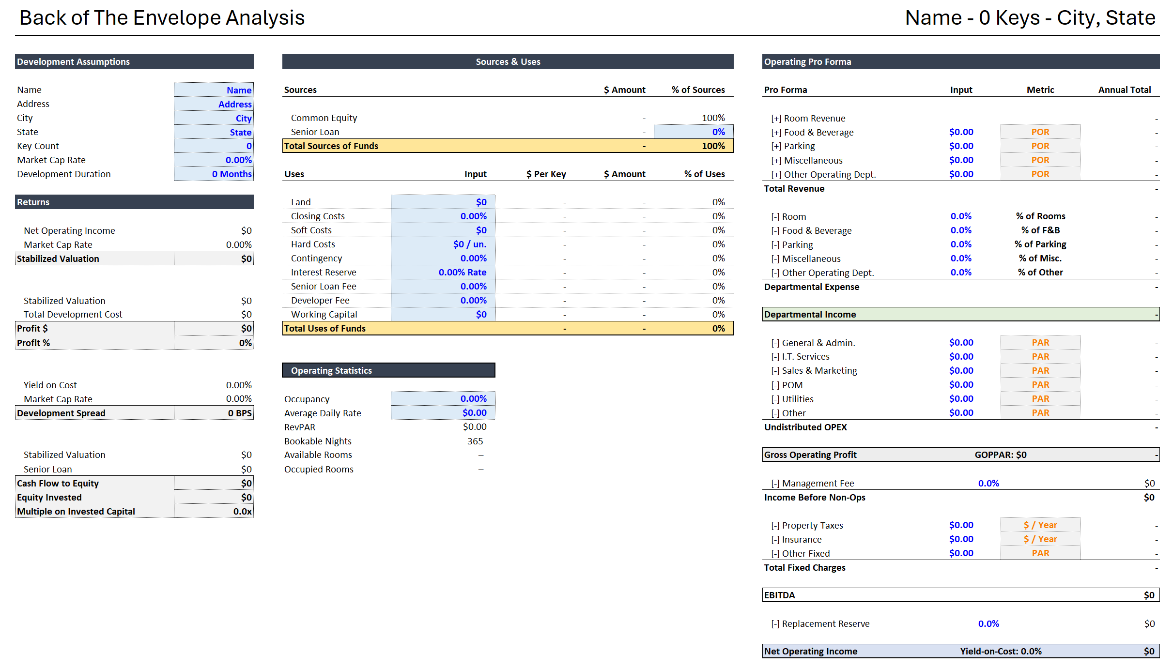1173x668 pixels.
Task: Open the Parking revenue POR metric dropdown
Action: click(1040, 146)
